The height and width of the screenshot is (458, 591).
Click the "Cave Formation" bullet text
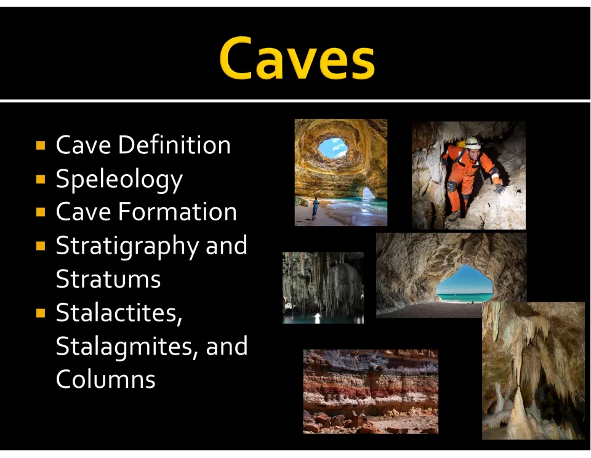pos(147,212)
